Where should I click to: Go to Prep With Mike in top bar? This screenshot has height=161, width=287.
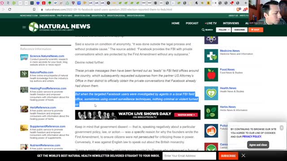(x=65, y=16)
